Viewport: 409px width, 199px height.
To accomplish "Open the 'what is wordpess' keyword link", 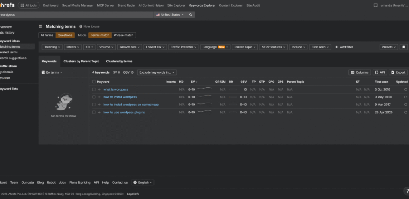I will pos(116,89).
